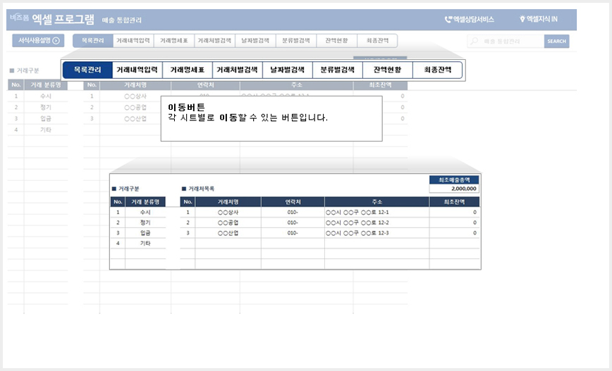Click into the 매출 통합관리 search field

coord(506,41)
